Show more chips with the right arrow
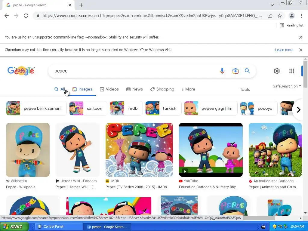308x231 pixels. (298, 109)
